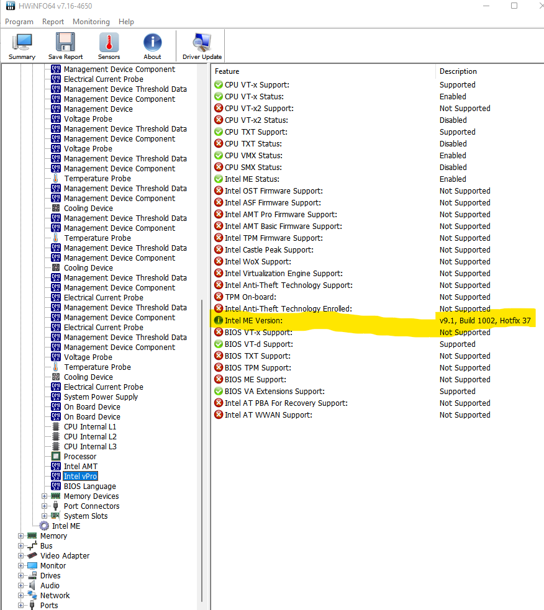Image resolution: width=544 pixels, height=610 pixels.
Task: Expand the Network tree node
Action: (20, 595)
